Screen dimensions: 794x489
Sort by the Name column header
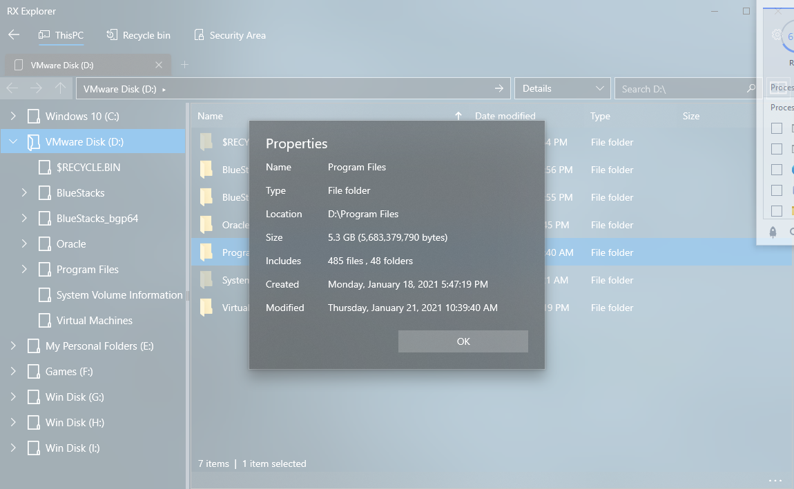(x=210, y=116)
